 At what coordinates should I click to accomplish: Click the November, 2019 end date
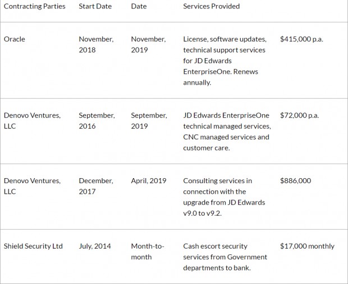148,44
